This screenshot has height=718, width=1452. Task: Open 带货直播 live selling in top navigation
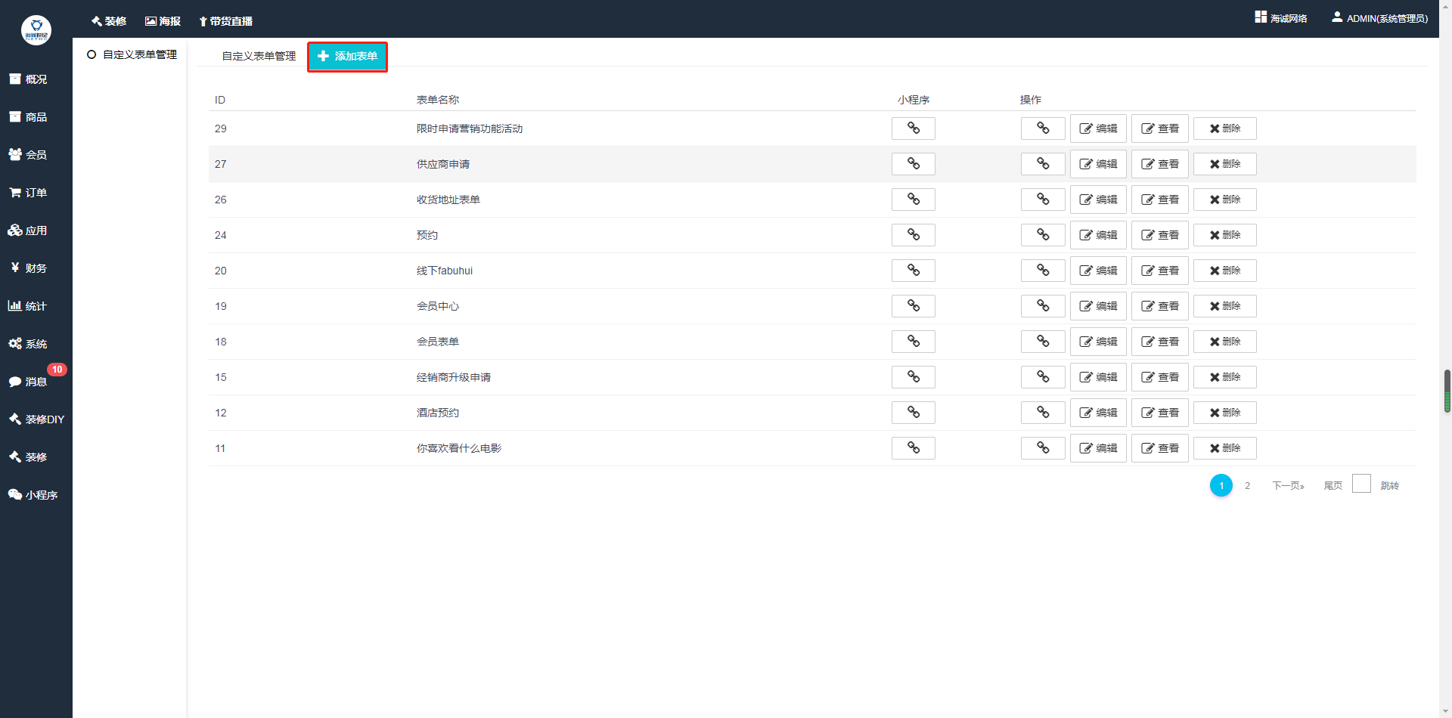(x=225, y=21)
